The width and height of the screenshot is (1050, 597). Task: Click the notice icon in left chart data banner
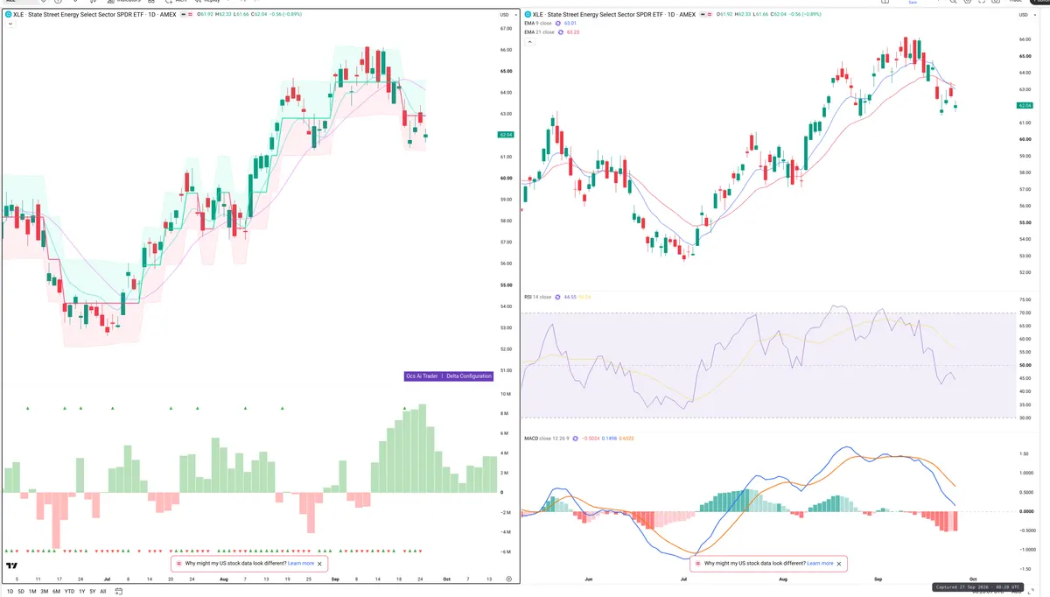pos(178,564)
